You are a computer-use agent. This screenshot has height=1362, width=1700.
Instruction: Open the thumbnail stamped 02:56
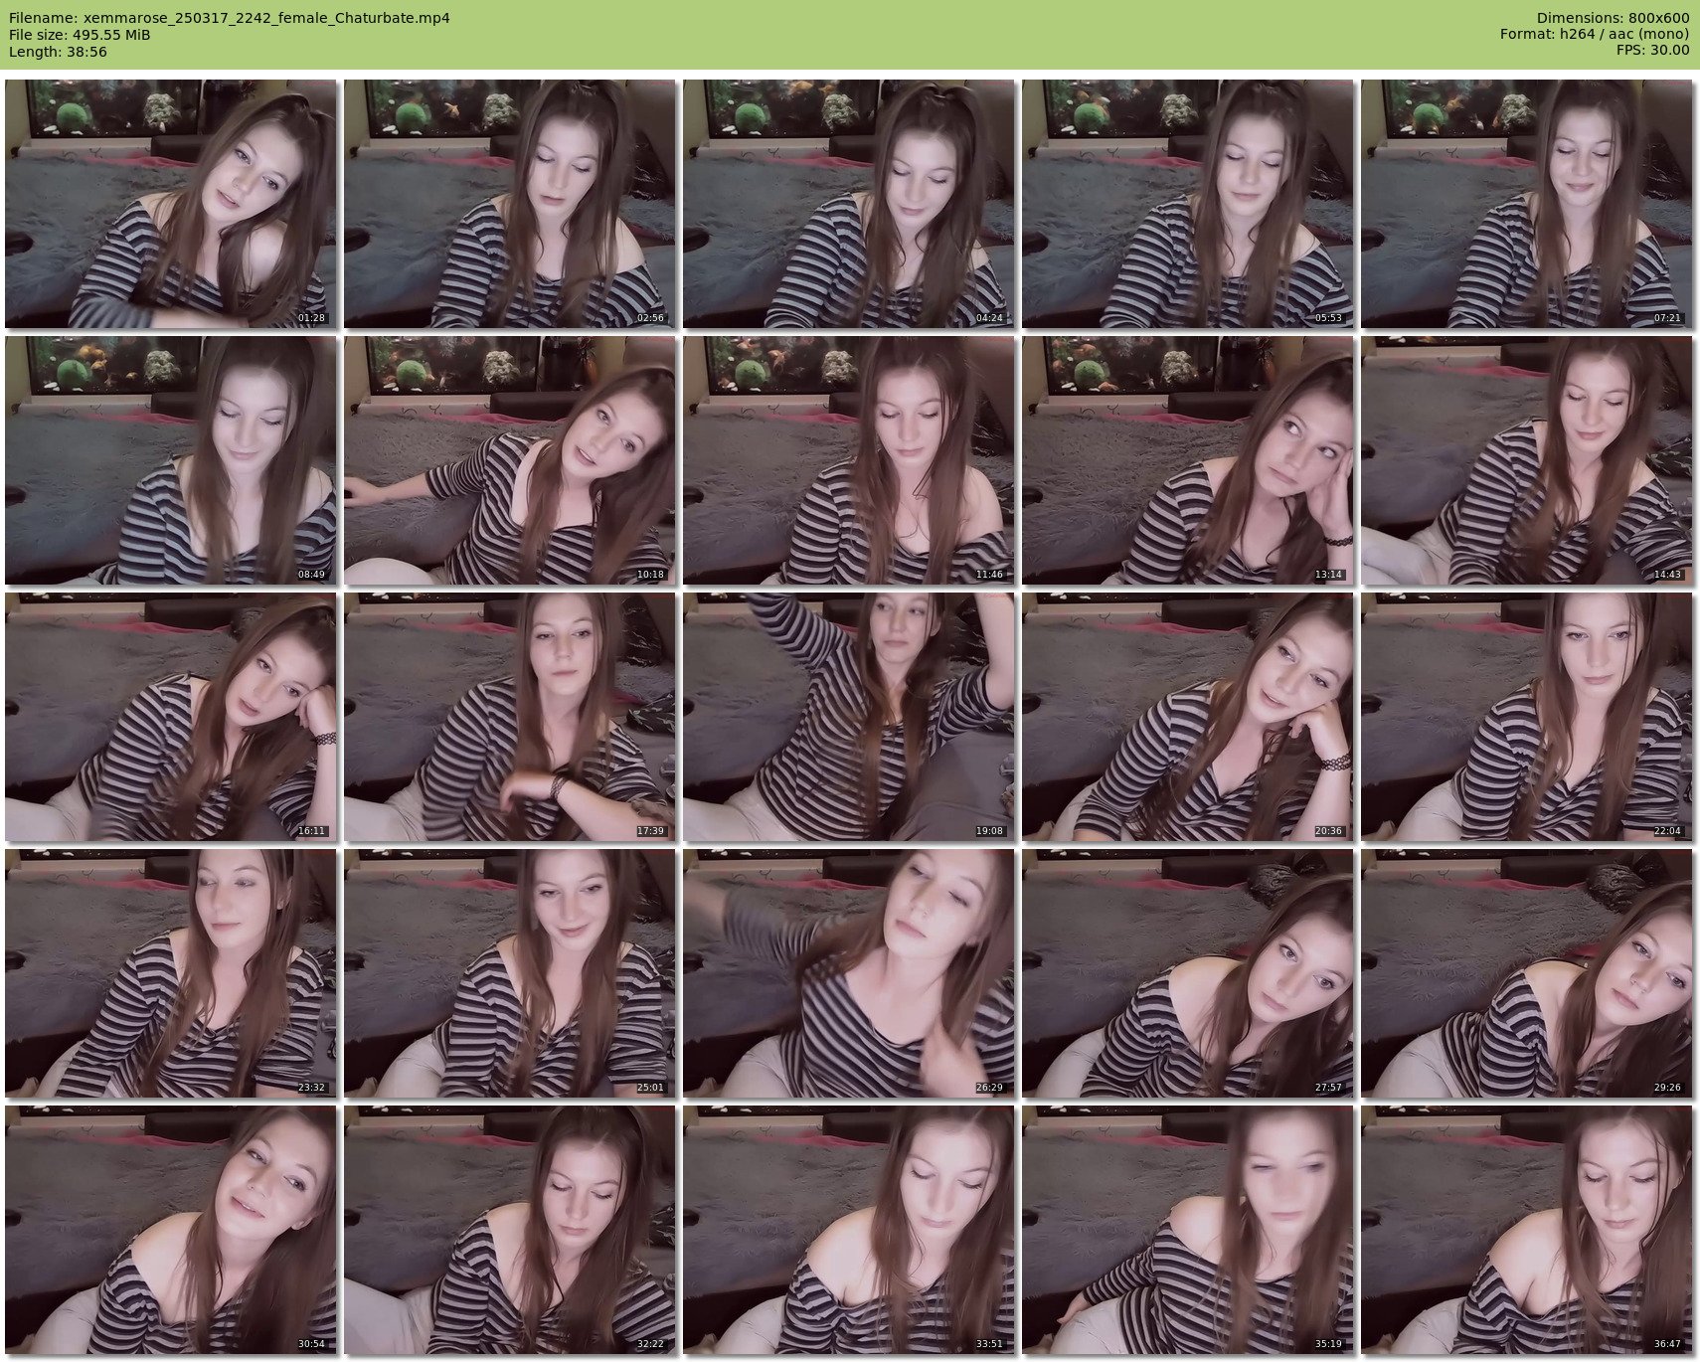pos(510,204)
